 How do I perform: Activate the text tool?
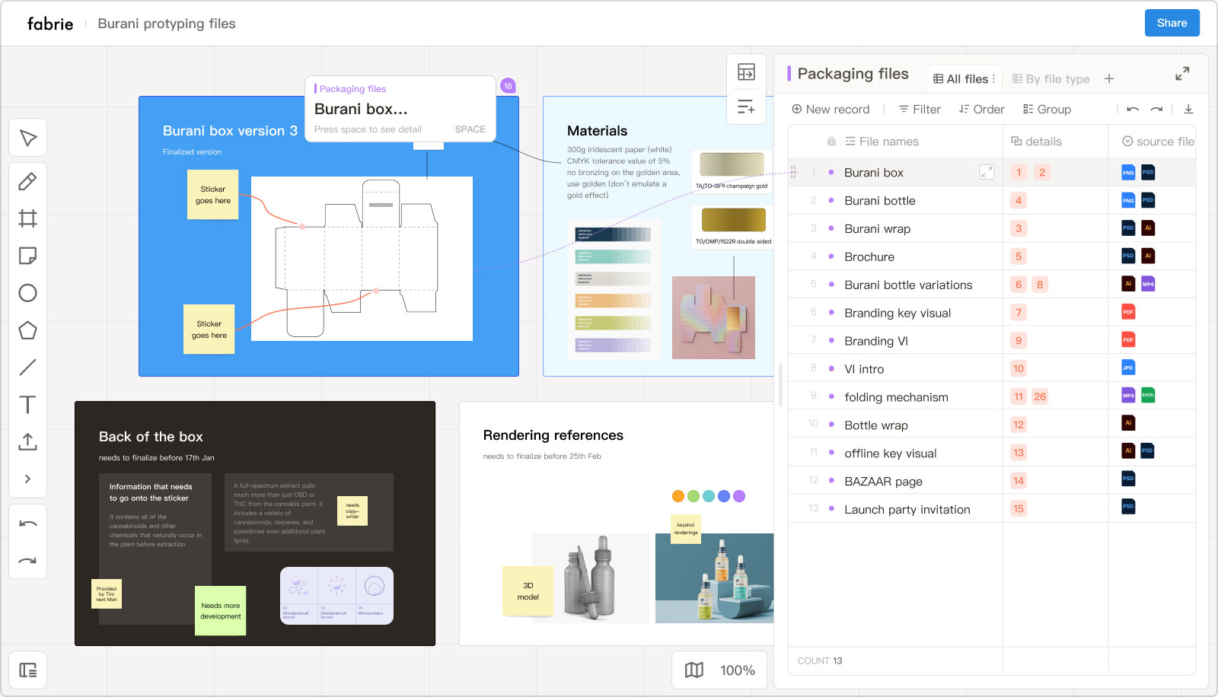coord(28,404)
